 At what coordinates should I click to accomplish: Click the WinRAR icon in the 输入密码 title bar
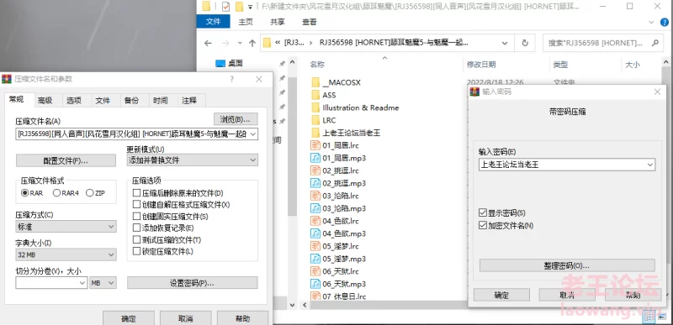(x=474, y=92)
